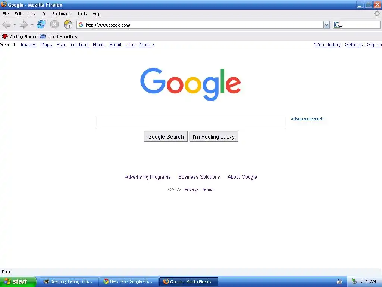Viewport: 382px width, 287px height.
Task: Click the keyboard icon in the system tray
Action: (x=339, y=282)
